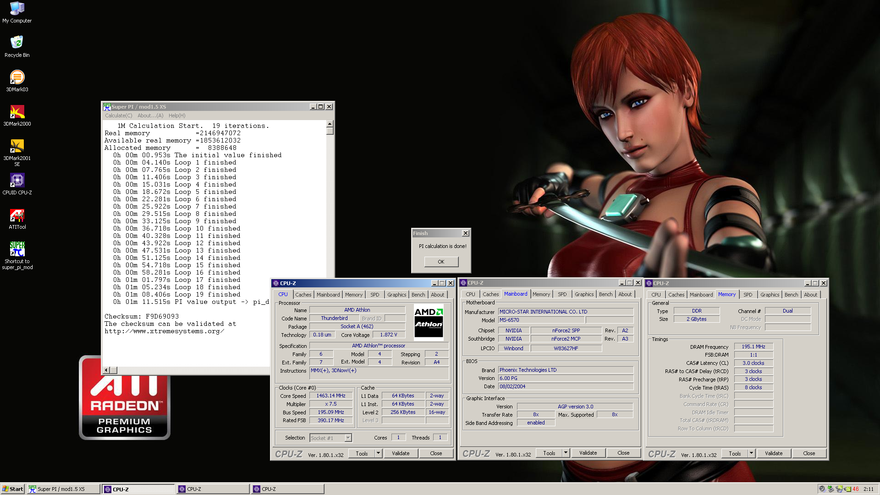Click OK in the Finish dialog
The height and width of the screenshot is (495, 880).
coord(441,262)
